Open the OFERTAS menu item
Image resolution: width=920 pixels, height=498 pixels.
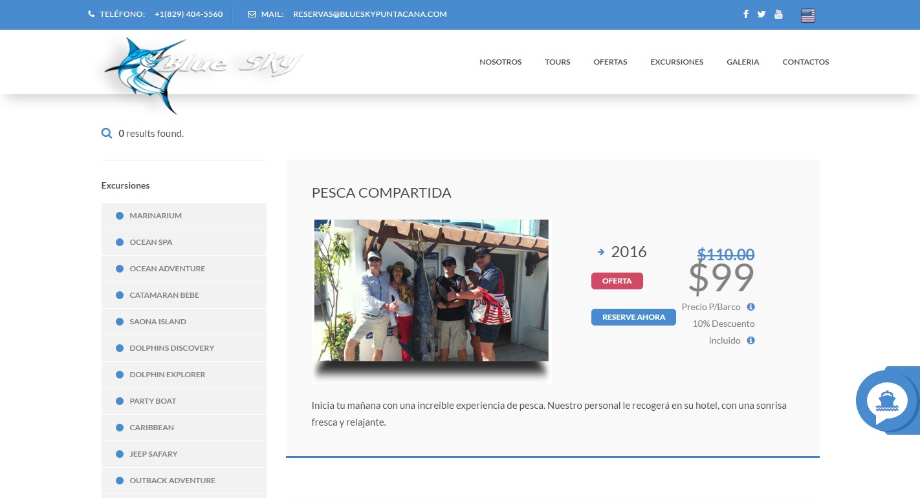click(610, 62)
